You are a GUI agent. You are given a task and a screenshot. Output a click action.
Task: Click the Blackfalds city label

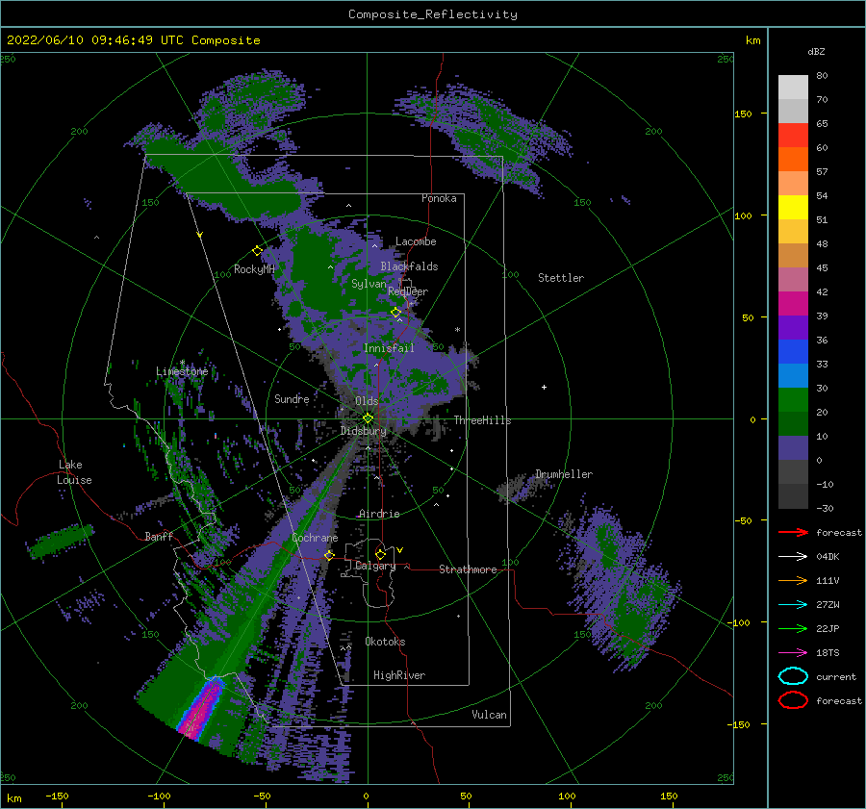pyautogui.click(x=409, y=266)
